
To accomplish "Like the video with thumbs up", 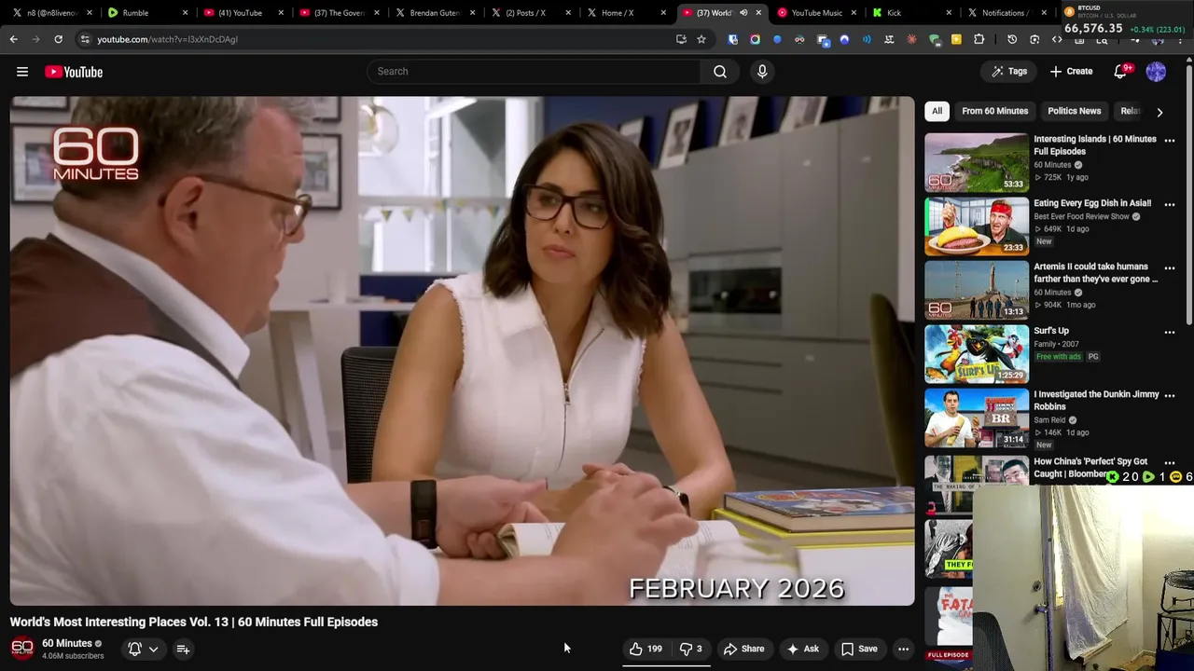I will (x=646, y=649).
